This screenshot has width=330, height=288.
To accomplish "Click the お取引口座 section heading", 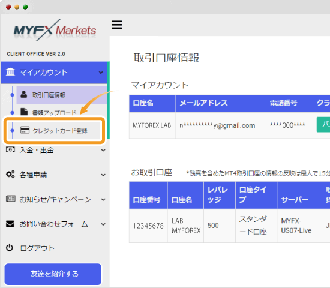I will 152,172.
